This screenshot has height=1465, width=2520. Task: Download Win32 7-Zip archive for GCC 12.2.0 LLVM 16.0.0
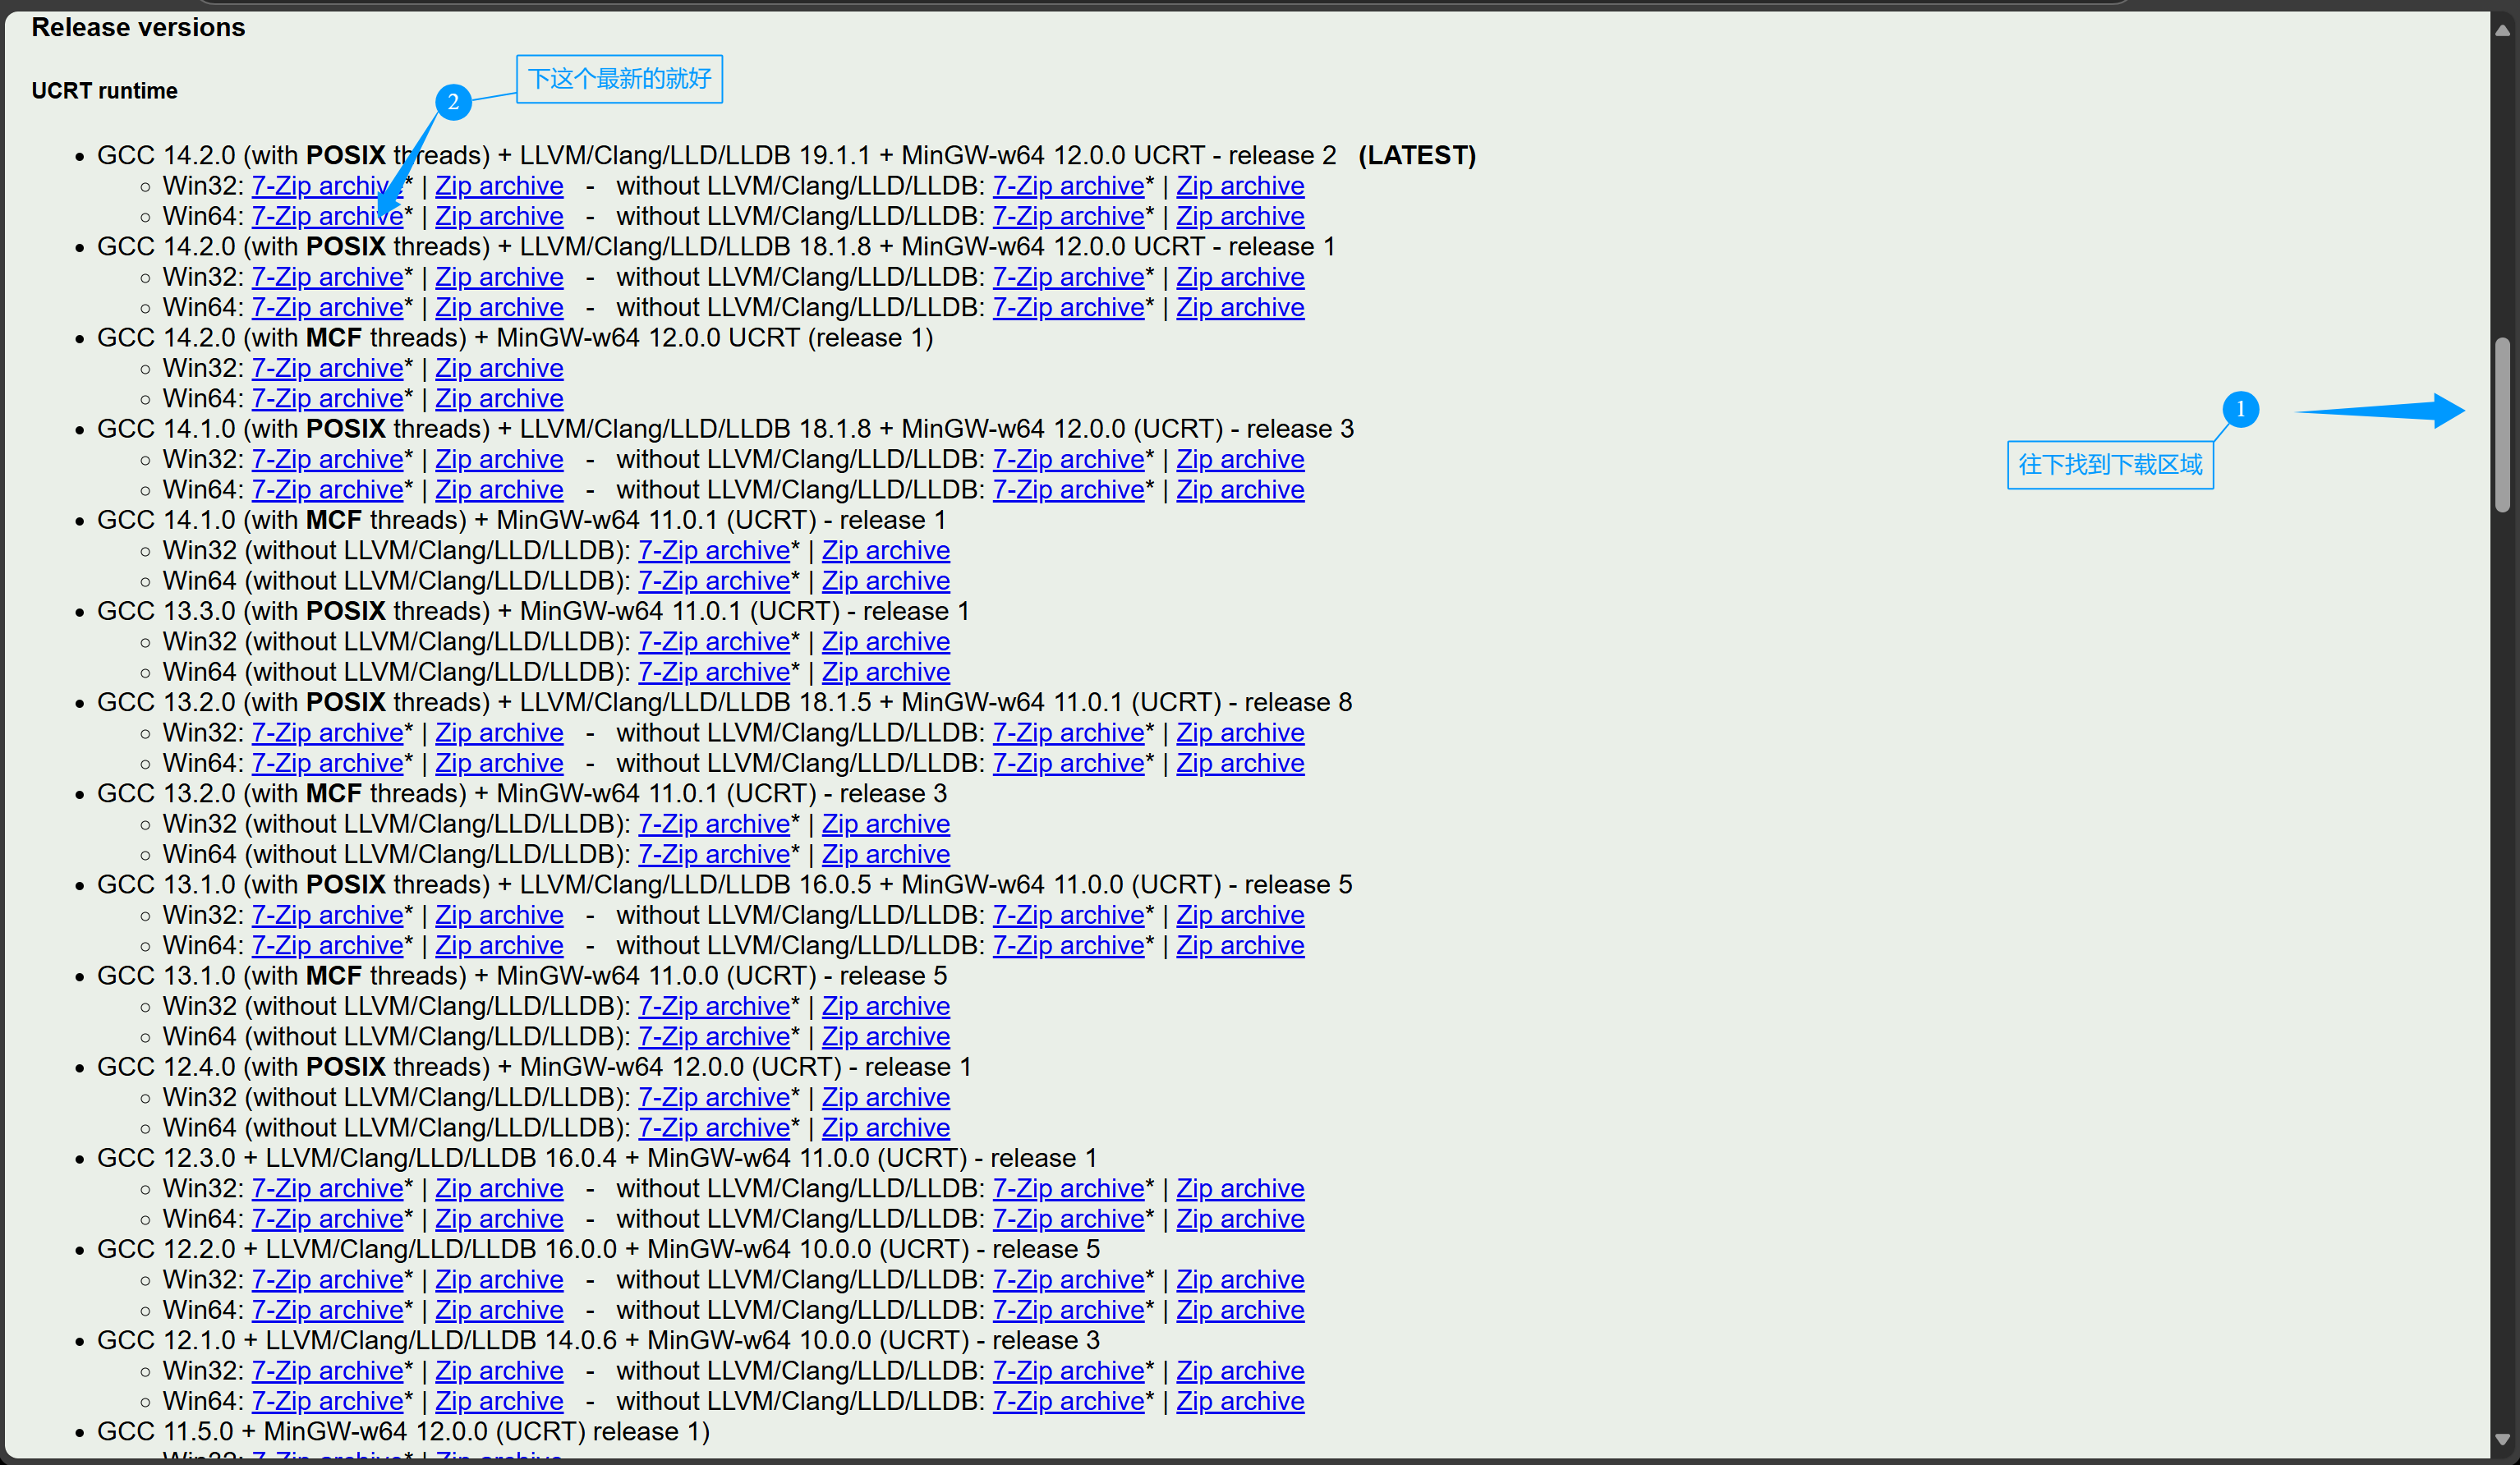point(327,1279)
